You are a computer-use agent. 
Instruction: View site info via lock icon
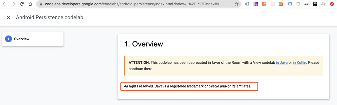[41, 4]
